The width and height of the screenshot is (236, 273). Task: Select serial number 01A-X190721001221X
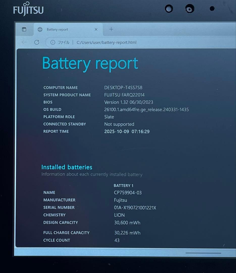coord(135,208)
